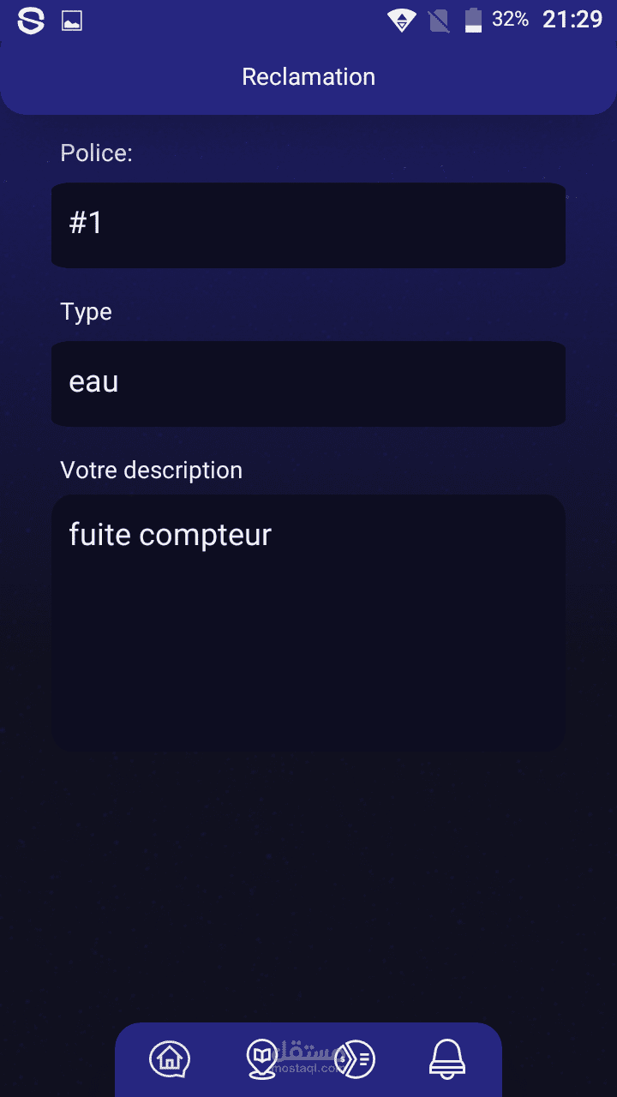Tap the Reclamation header title

point(308,77)
